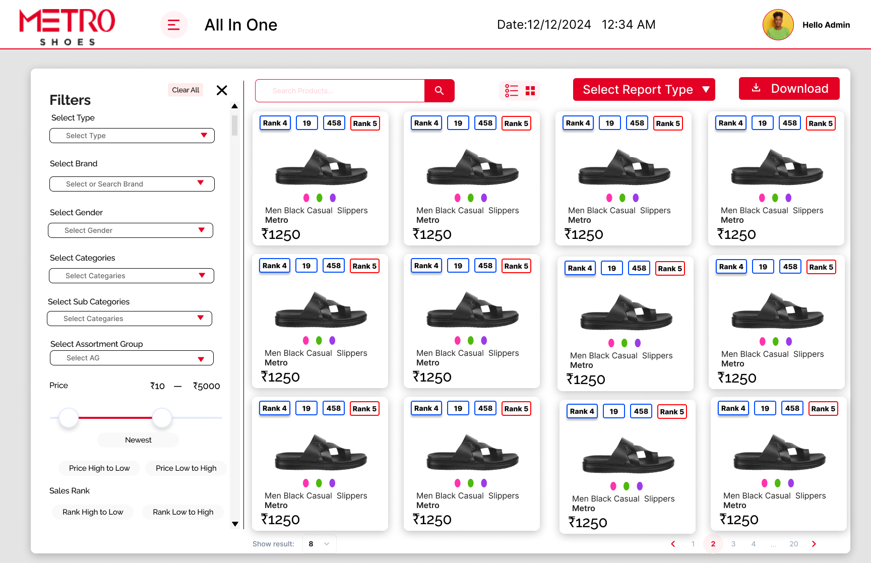
Task: Go to next page arrow
Action: tap(814, 544)
